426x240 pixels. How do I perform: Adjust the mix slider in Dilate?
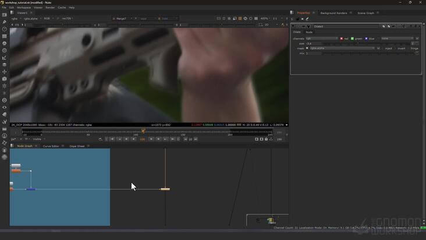click(x=368, y=53)
